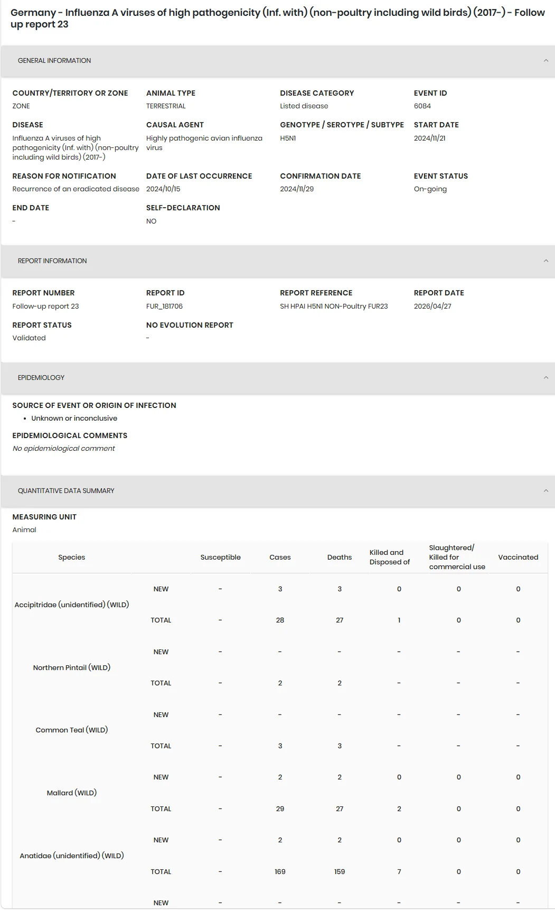Click Anatidae total cases value 169
The width and height of the screenshot is (555, 910).
[280, 872]
